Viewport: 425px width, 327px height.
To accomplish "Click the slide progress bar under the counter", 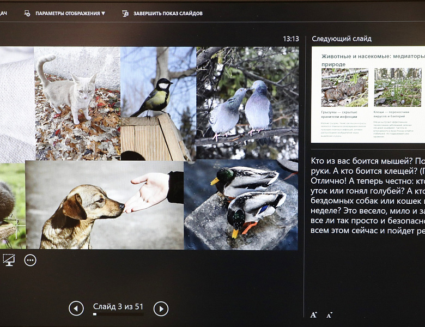I will pos(118,314).
